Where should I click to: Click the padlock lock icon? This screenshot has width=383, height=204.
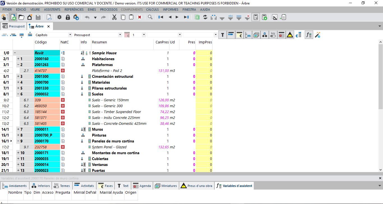click(x=68, y=17)
